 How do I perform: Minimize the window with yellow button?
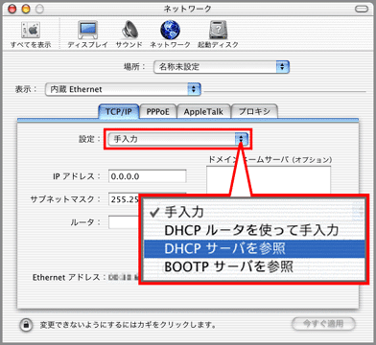pyautogui.click(x=26, y=10)
